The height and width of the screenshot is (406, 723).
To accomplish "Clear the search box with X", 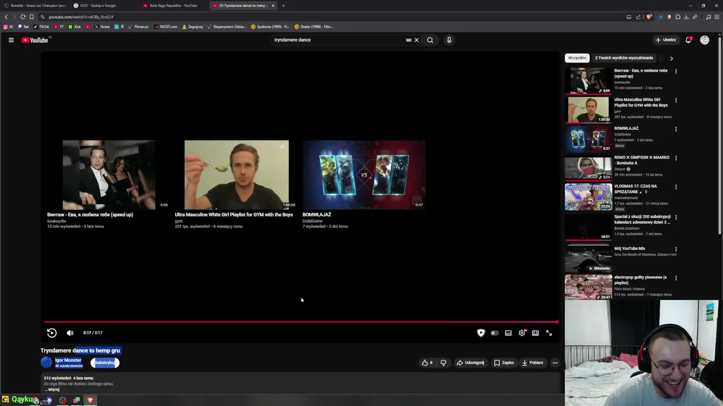I will (416, 40).
